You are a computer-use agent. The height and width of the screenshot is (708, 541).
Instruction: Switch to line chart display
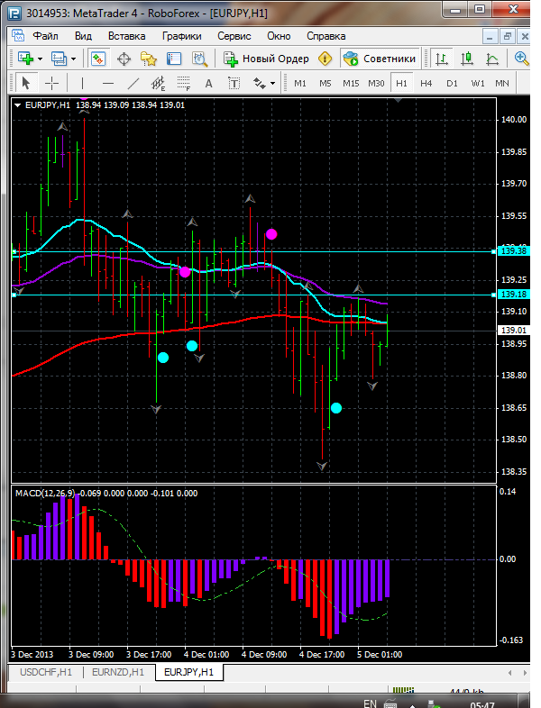[492, 59]
